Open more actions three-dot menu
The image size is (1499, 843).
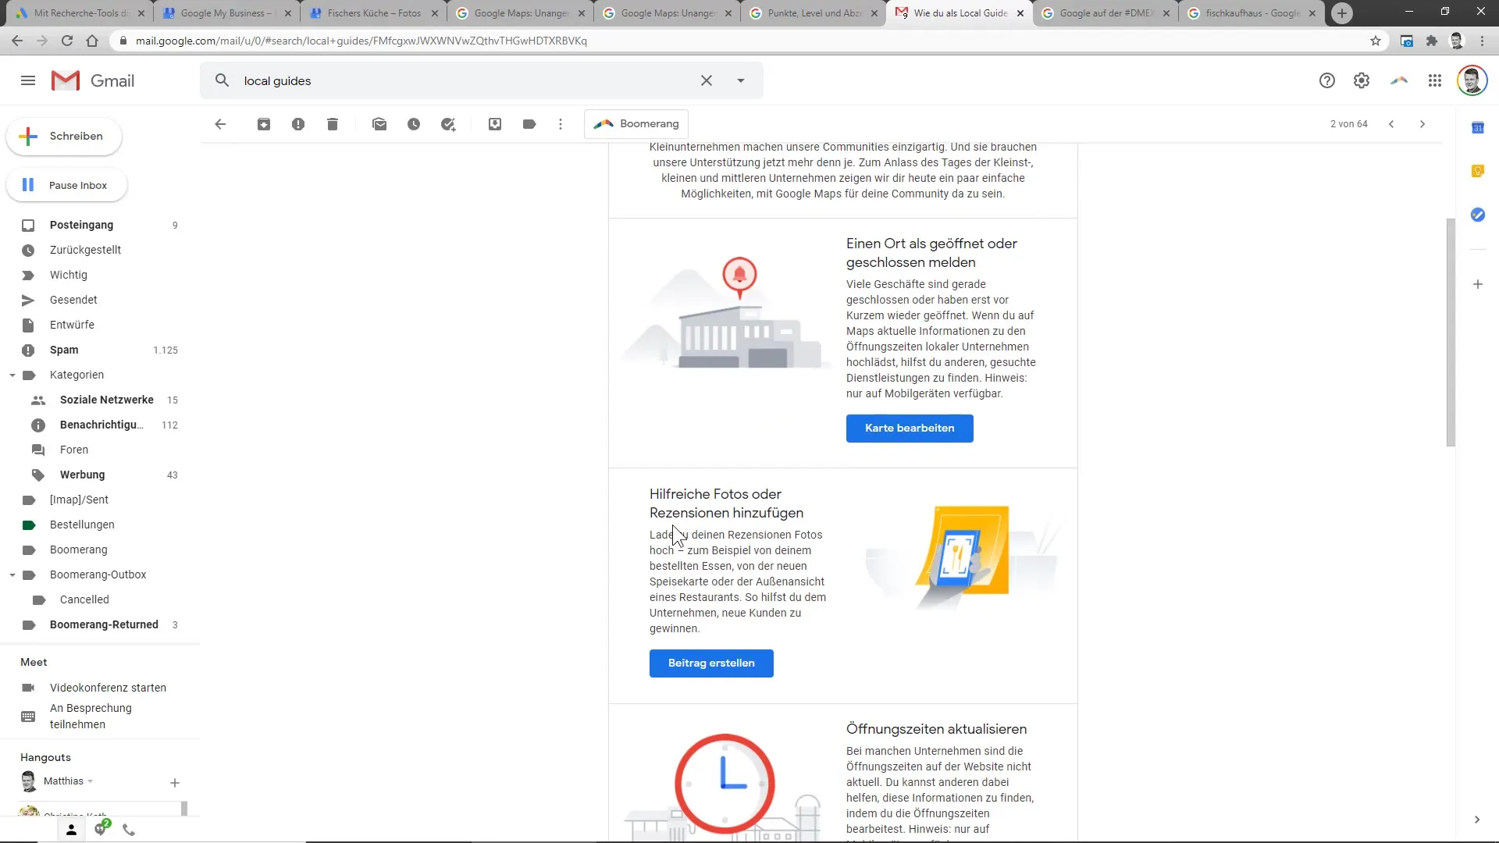561,124
